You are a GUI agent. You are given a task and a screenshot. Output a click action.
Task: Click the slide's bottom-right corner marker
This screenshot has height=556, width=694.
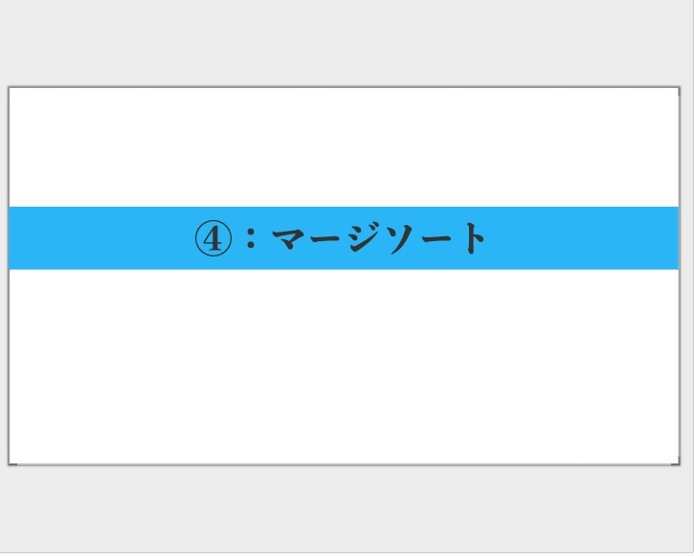click(676, 464)
